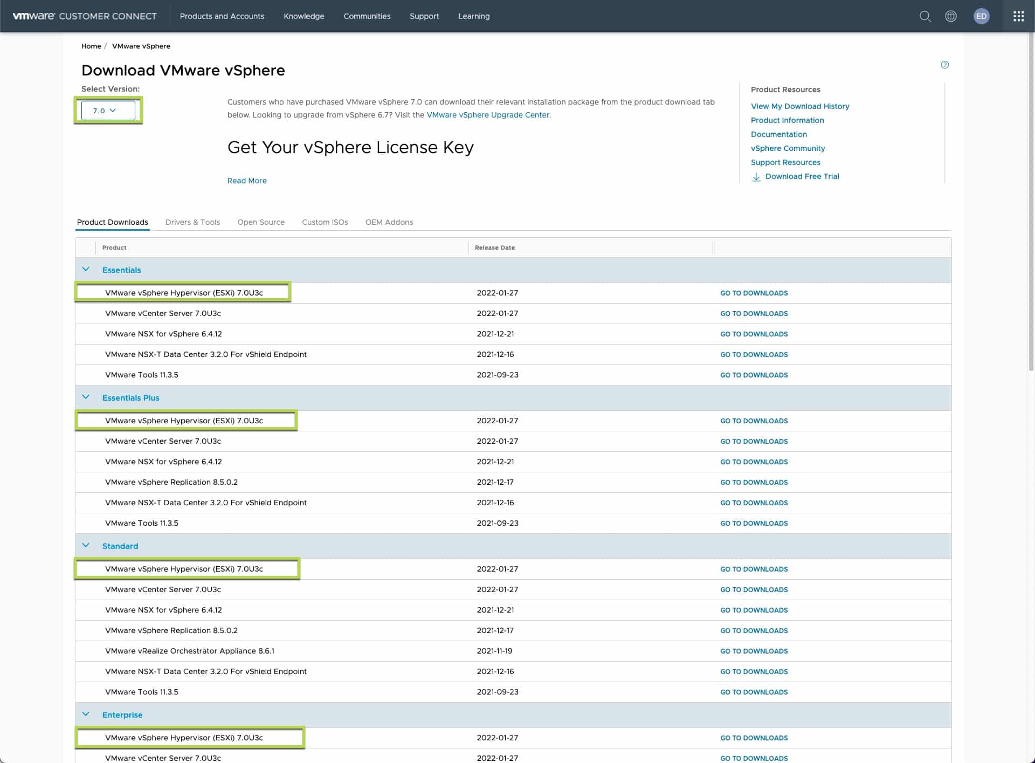Open the Communities menu
This screenshot has height=763, width=1035.
367,16
